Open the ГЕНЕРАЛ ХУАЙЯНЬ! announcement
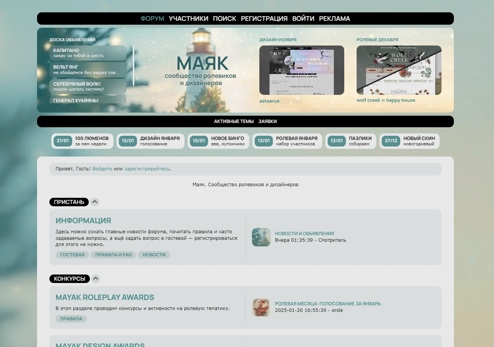The width and height of the screenshot is (494, 347). (88, 99)
